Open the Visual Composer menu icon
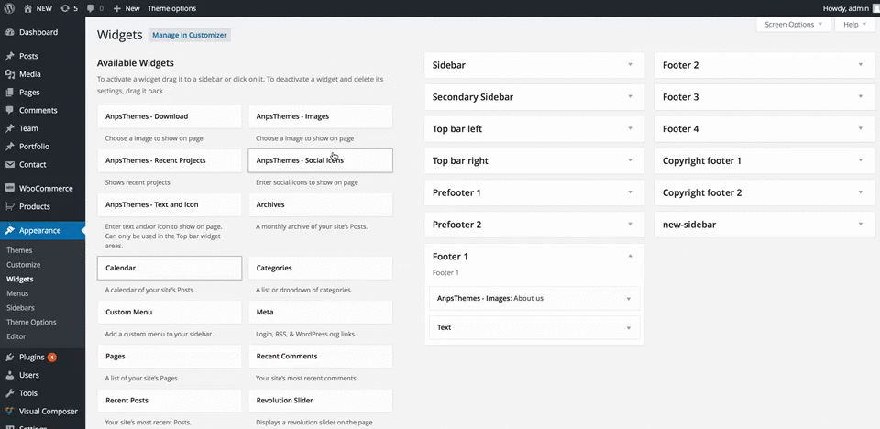Viewport: 880px width, 429px height. (9, 412)
